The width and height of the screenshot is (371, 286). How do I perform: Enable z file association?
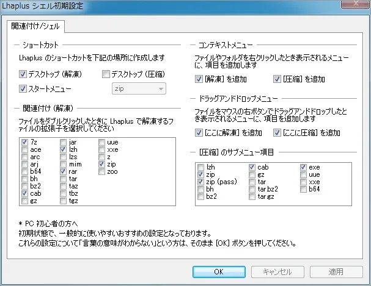101,157
